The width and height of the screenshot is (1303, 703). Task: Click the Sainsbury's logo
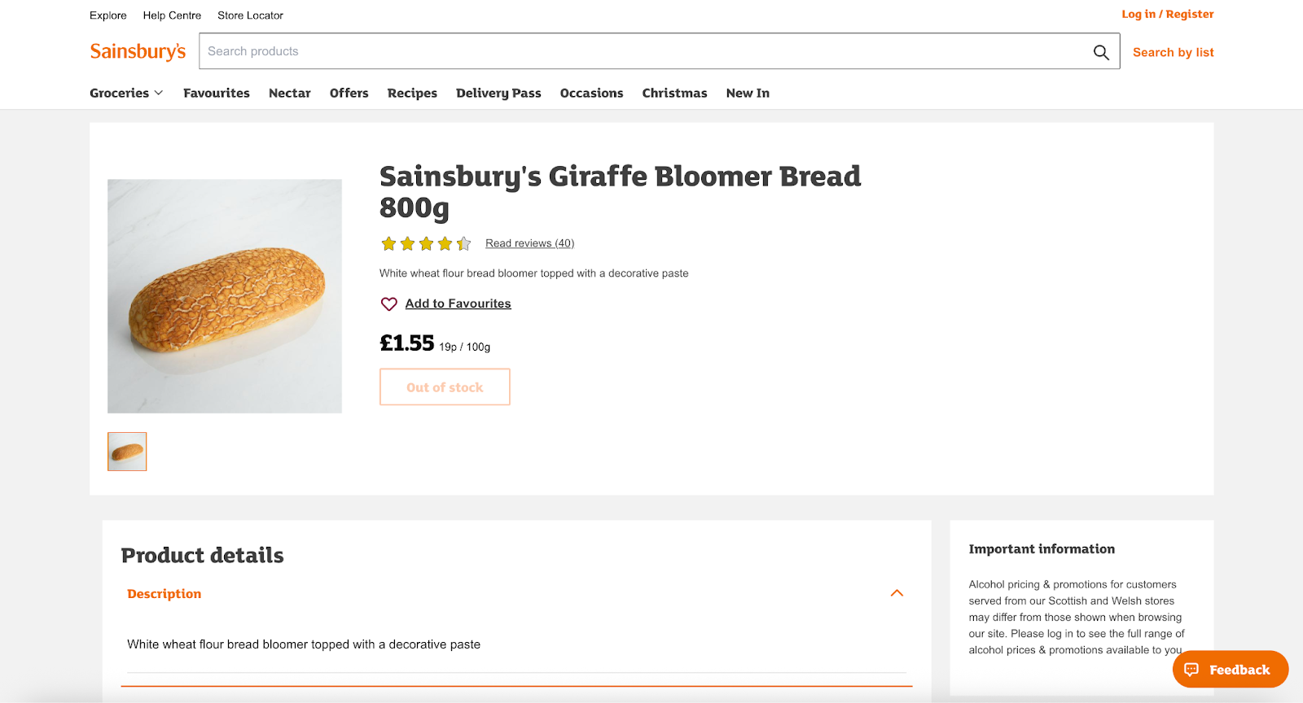[138, 50]
